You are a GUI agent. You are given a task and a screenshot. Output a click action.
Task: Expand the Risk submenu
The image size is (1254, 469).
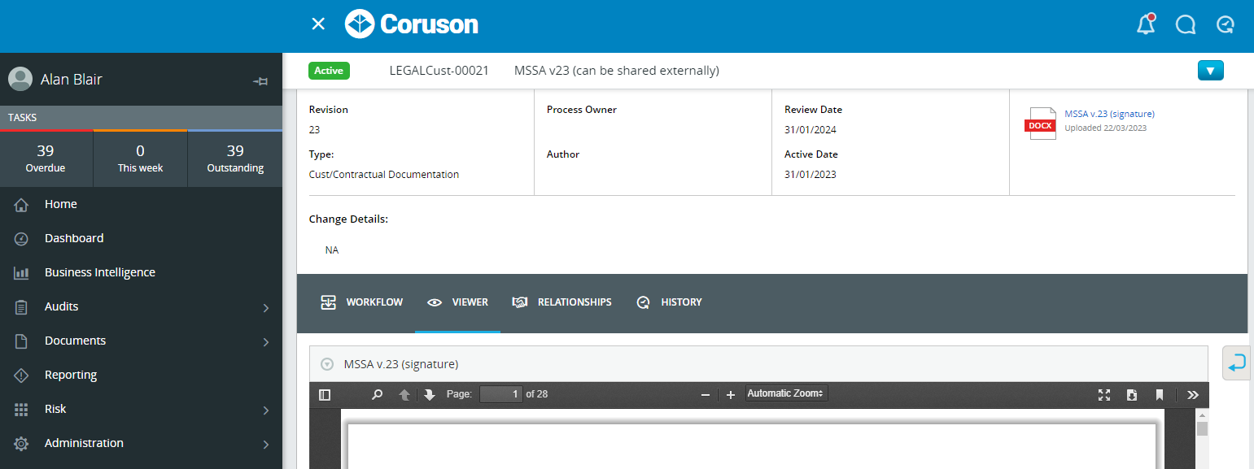coord(265,410)
